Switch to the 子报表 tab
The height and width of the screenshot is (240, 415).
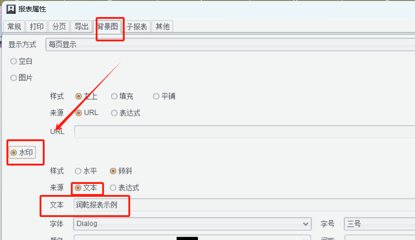[x=137, y=27]
